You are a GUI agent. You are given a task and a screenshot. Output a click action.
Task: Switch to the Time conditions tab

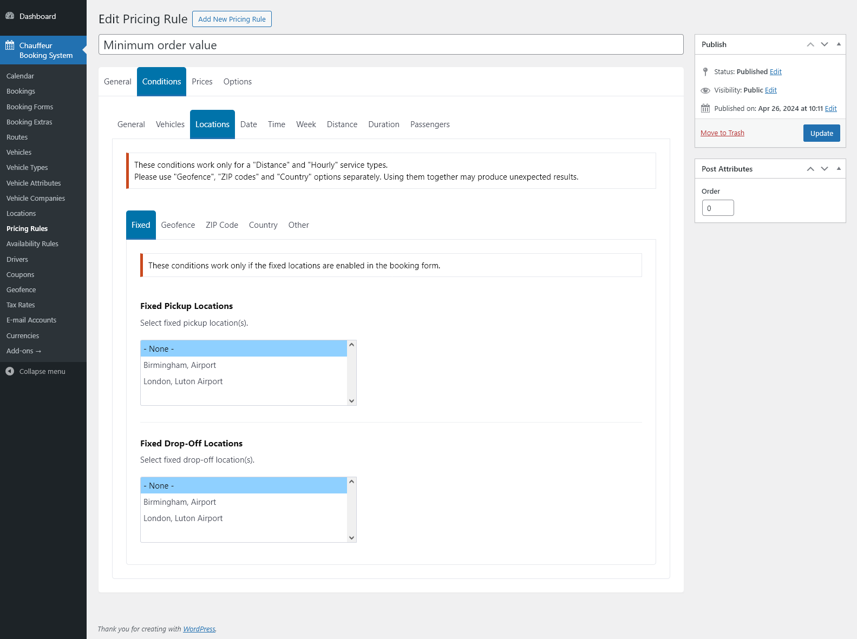tap(277, 124)
